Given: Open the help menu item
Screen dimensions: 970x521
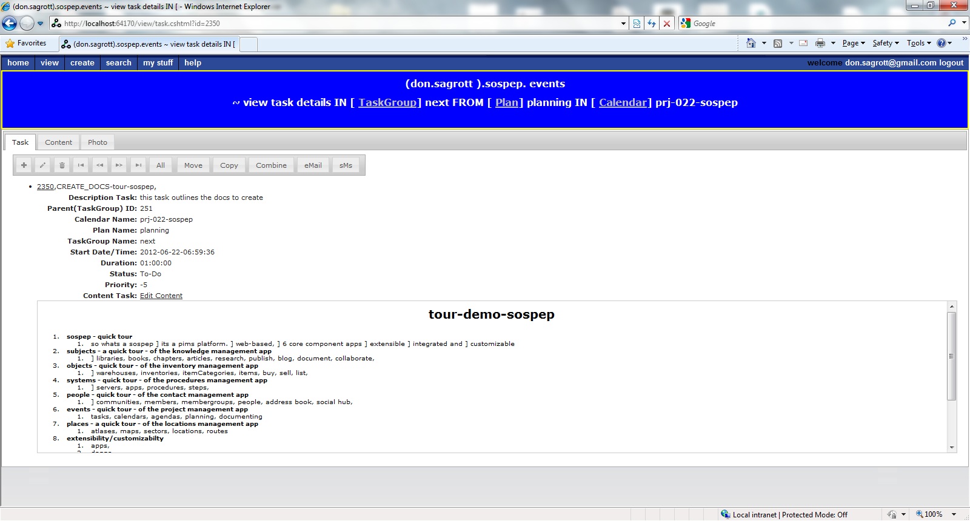Looking at the screenshot, I should click(193, 62).
